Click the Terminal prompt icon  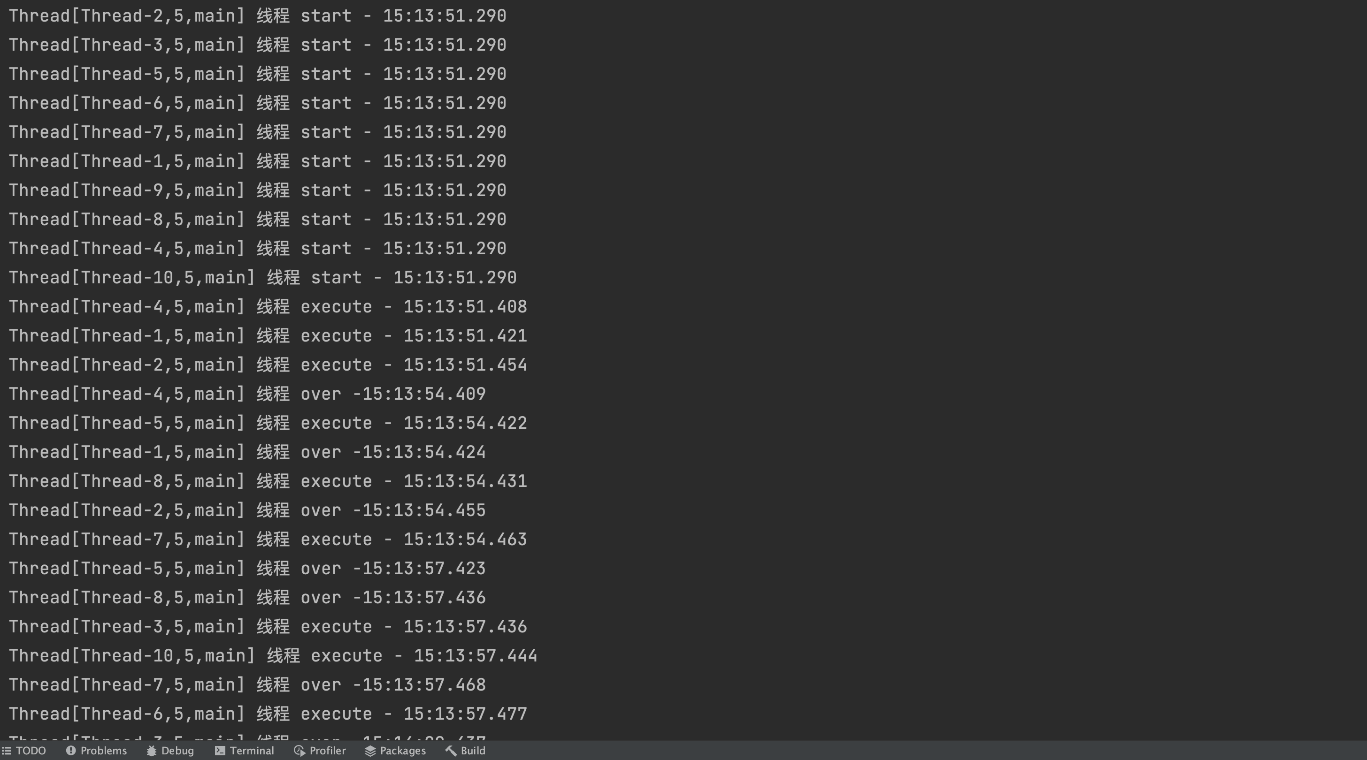[x=220, y=751]
